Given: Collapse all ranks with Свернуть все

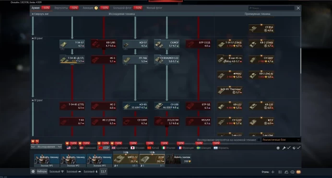Looking at the screenshot, I should [x=40, y=14].
